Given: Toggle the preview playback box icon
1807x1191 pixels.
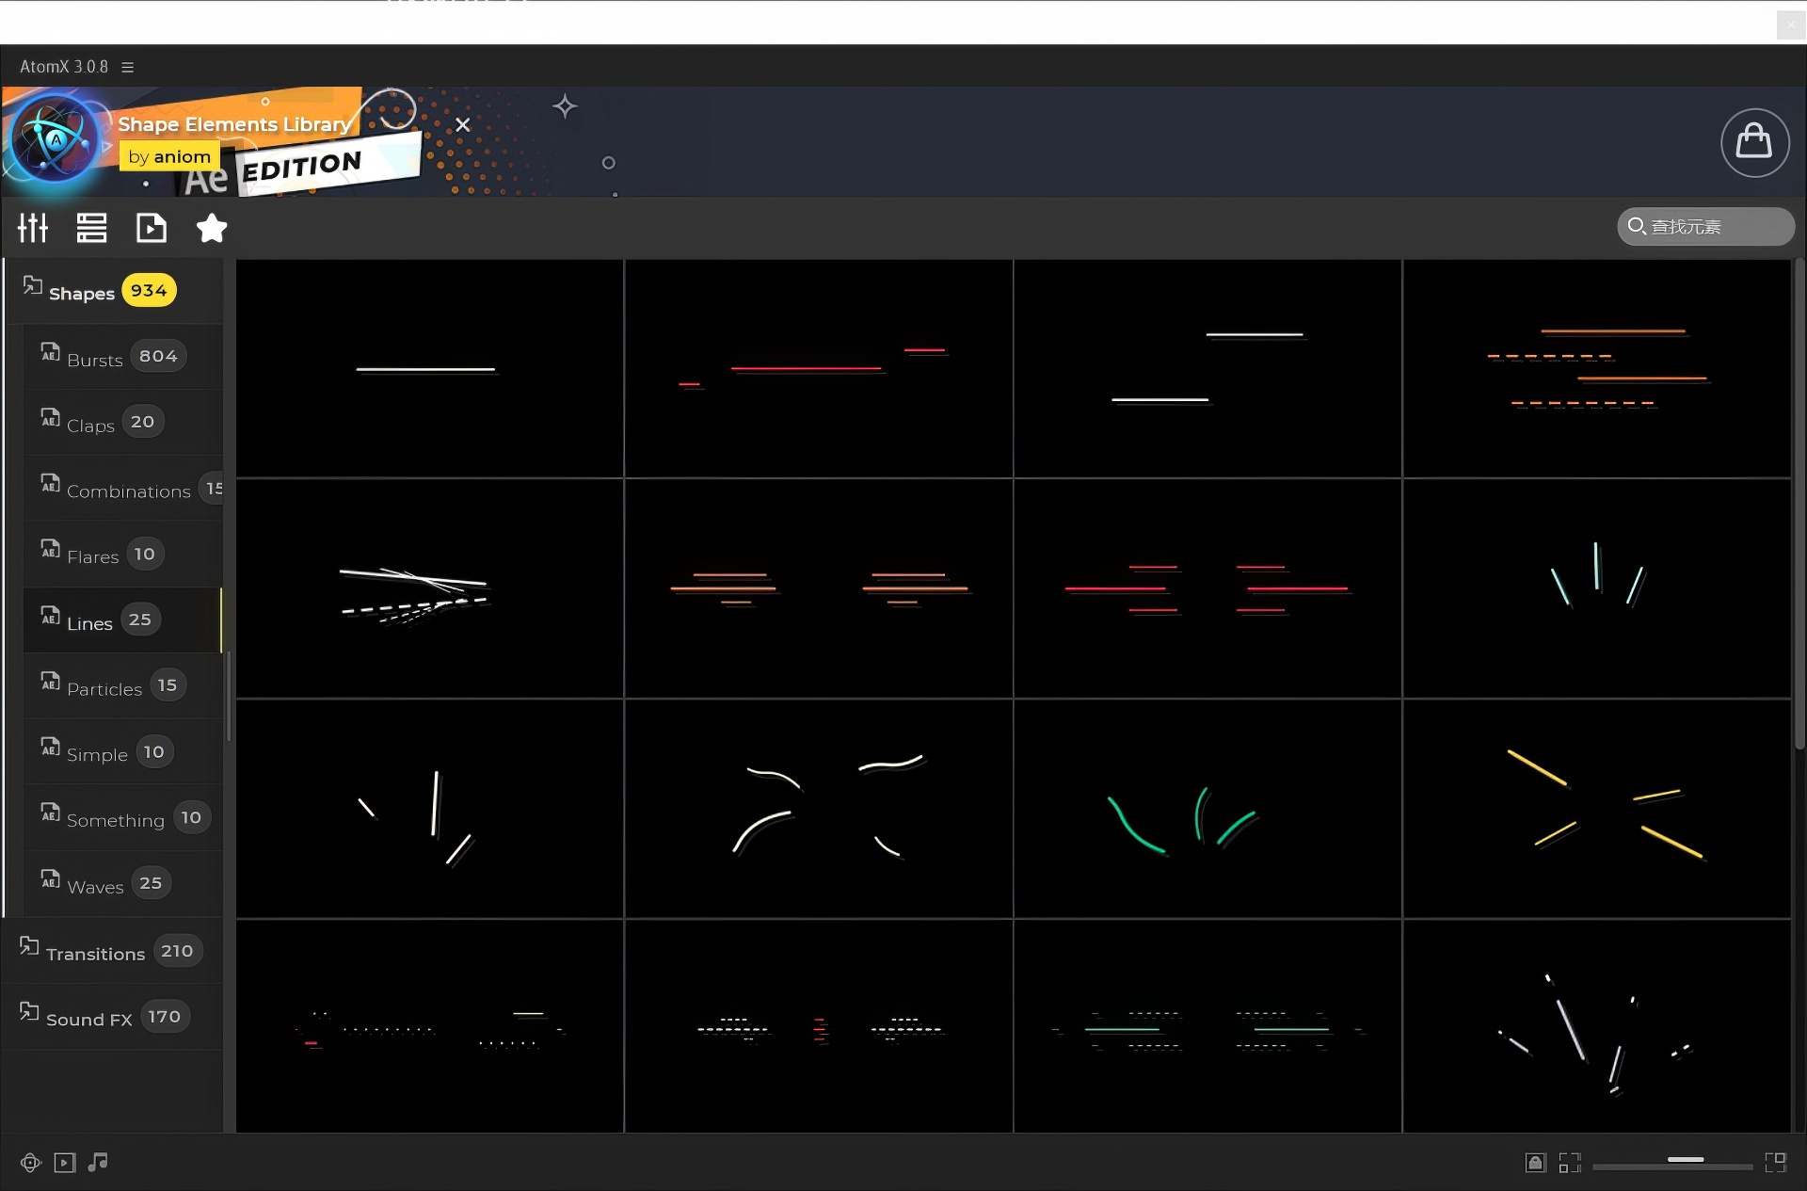Looking at the screenshot, I should (64, 1163).
